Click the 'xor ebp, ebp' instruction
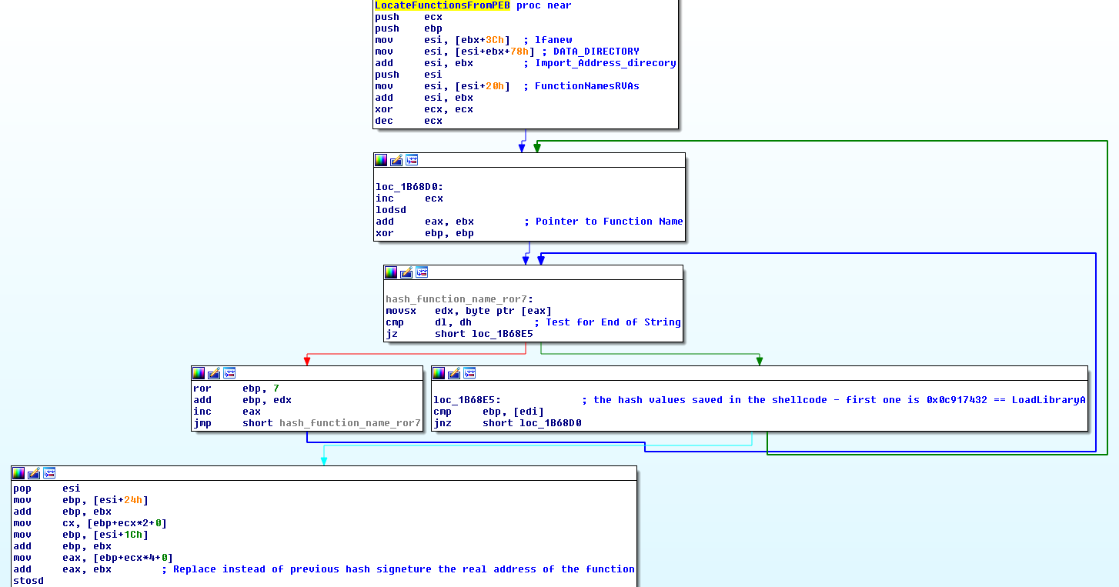 [x=425, y=233]
